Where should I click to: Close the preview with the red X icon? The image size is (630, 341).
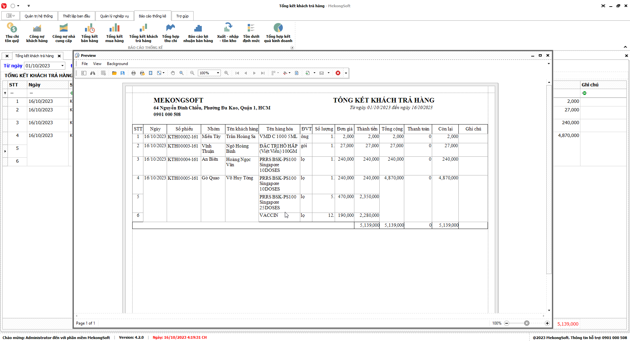click(338, 73)
